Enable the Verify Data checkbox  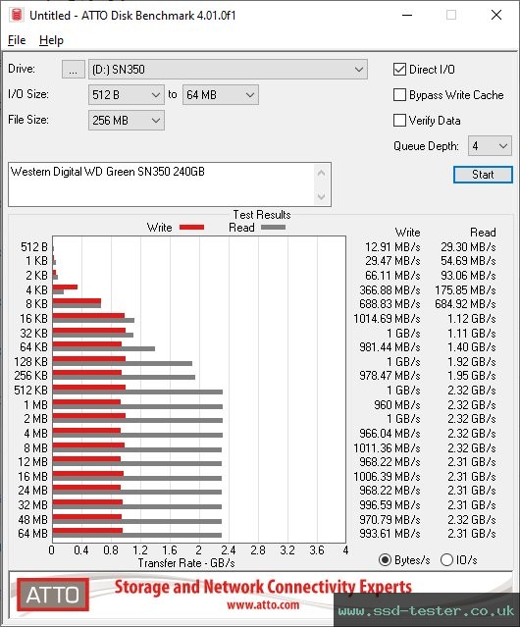pos(399,121)
